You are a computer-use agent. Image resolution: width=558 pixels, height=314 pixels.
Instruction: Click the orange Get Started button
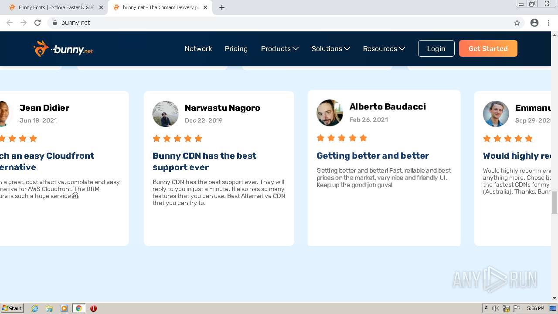(x=488, y=49)
